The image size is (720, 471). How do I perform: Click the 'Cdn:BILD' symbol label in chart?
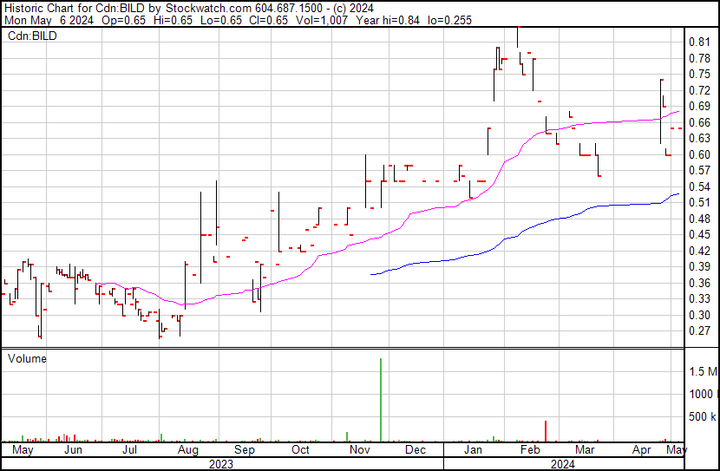pos(32,36)
